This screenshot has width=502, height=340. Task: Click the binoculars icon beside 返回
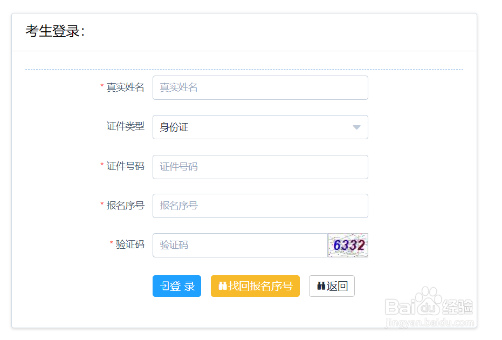tap(321, 286)
